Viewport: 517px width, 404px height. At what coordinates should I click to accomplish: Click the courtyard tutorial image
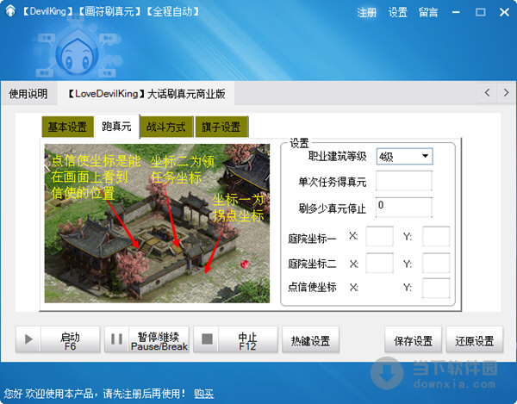(x=157, y=223)
